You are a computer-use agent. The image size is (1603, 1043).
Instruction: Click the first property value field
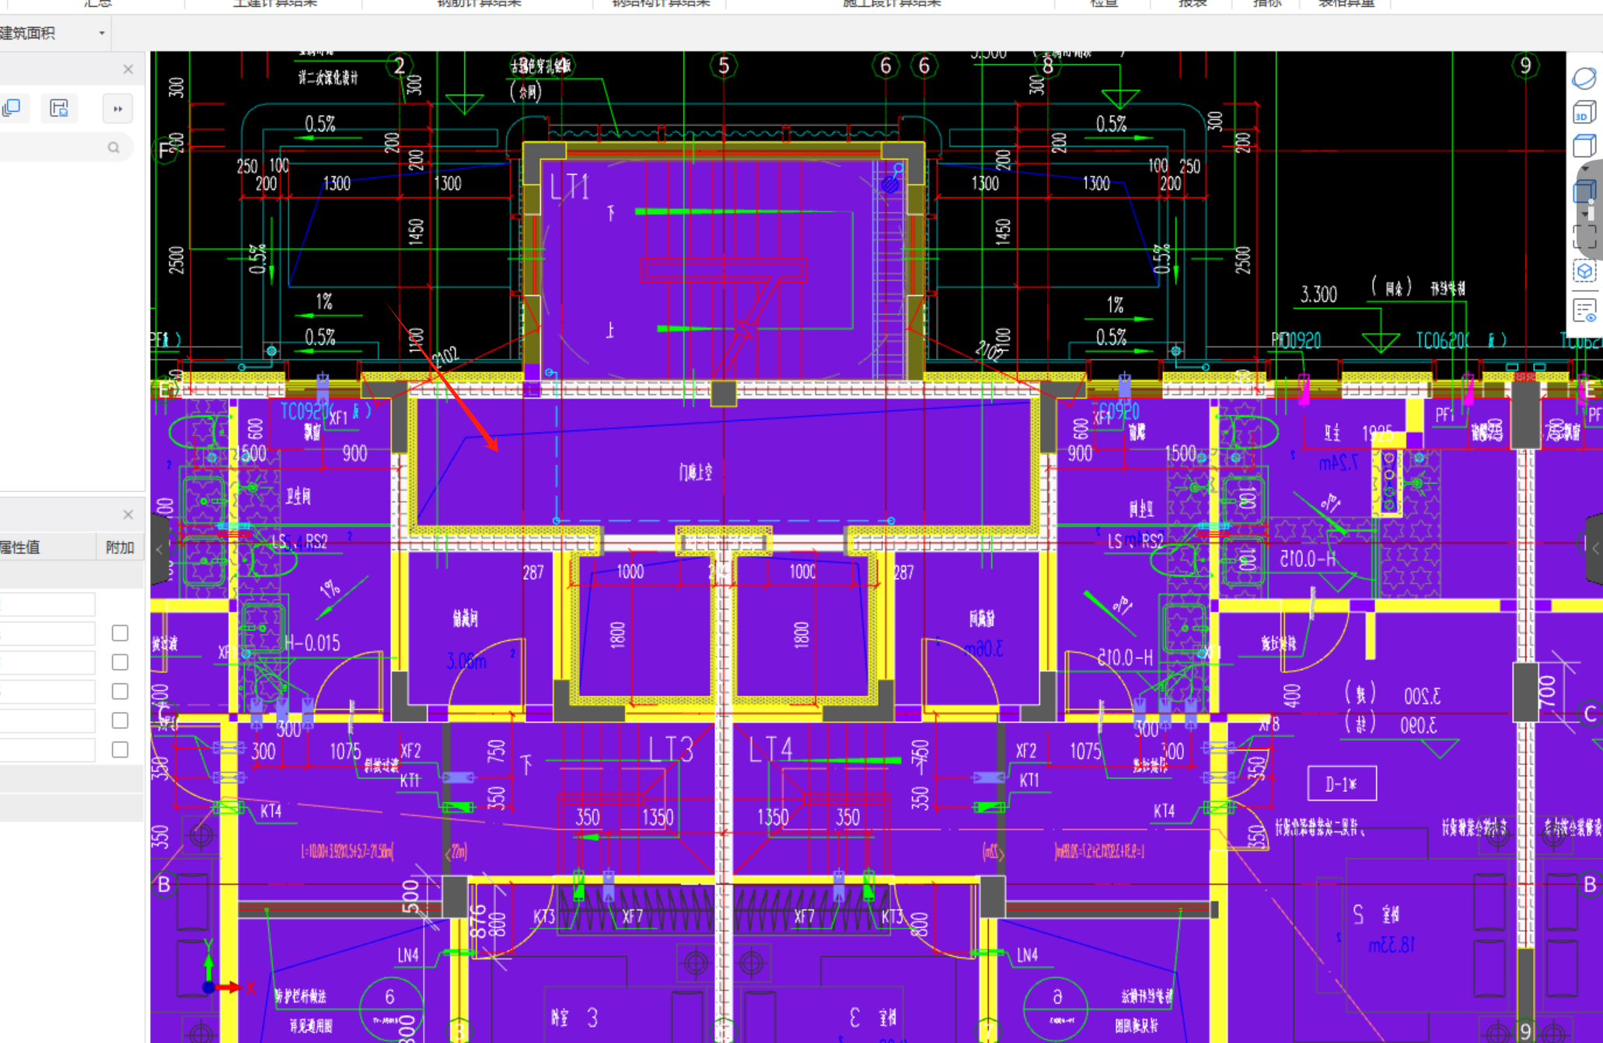[x=47, y=604]
